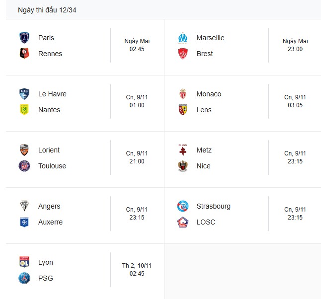Click the Lorient club crest

coord(24,150)
